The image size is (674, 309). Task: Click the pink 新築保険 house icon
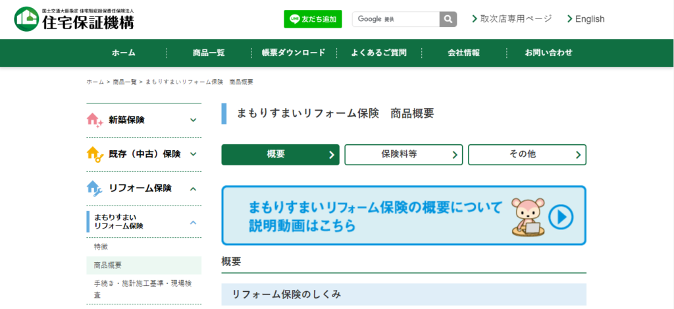tap(95, 120)
